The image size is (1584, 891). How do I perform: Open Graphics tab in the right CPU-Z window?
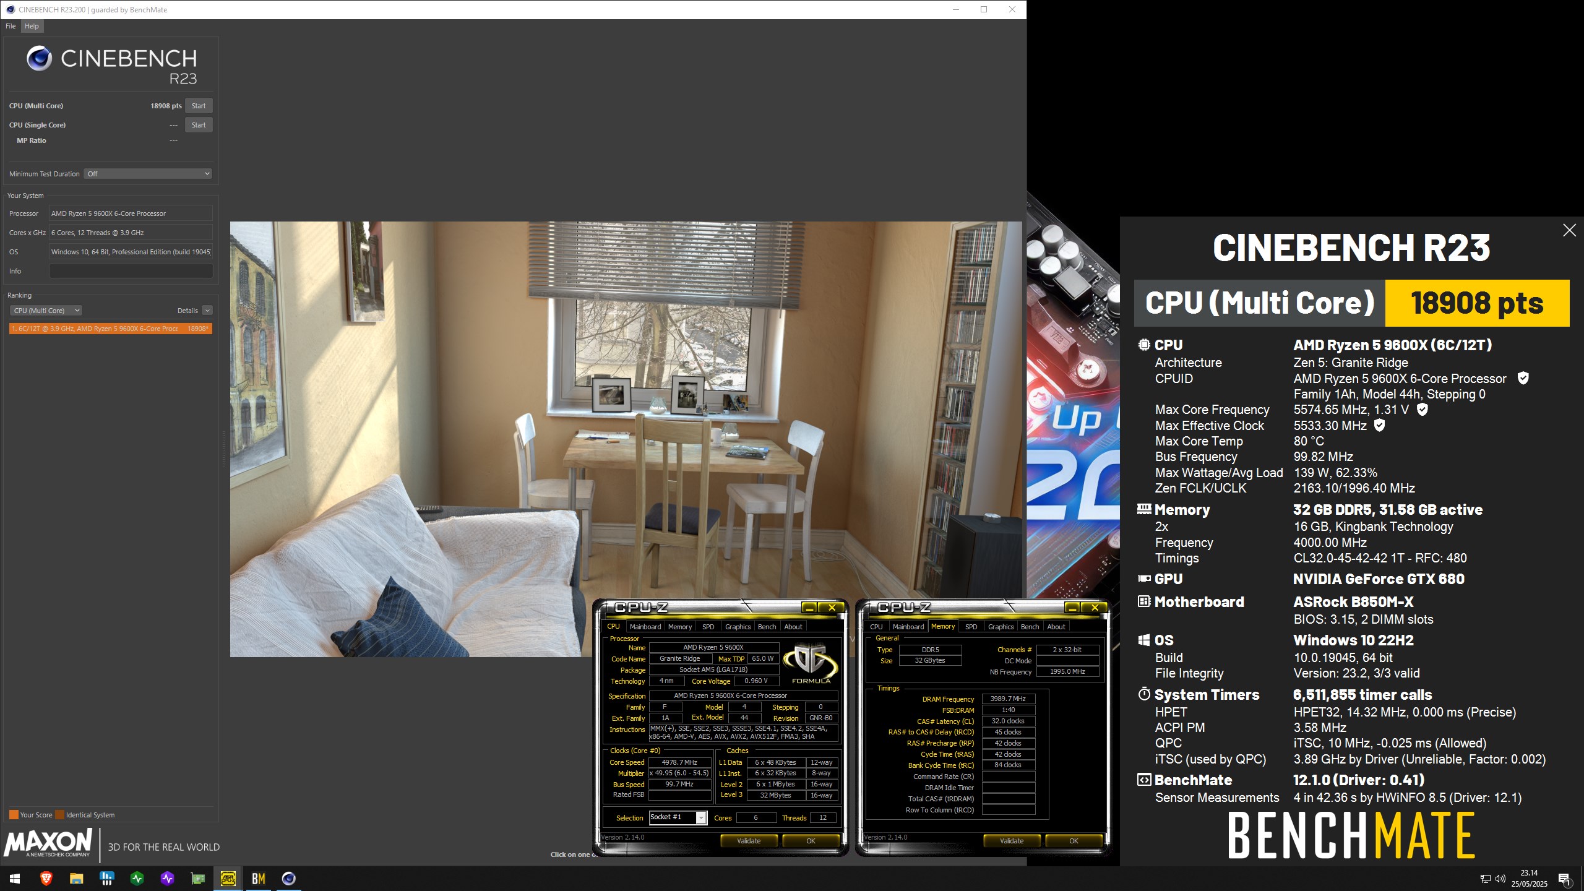coord(1001,627)
